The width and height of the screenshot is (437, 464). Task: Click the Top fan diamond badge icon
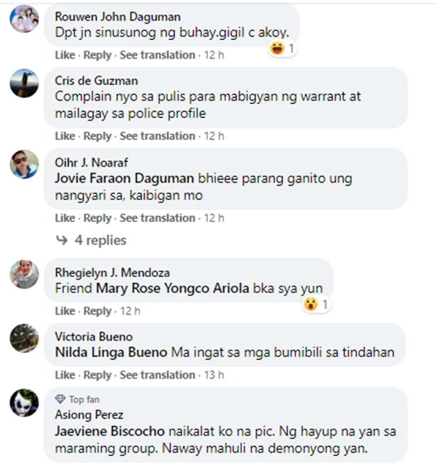[x=60, y=399]
